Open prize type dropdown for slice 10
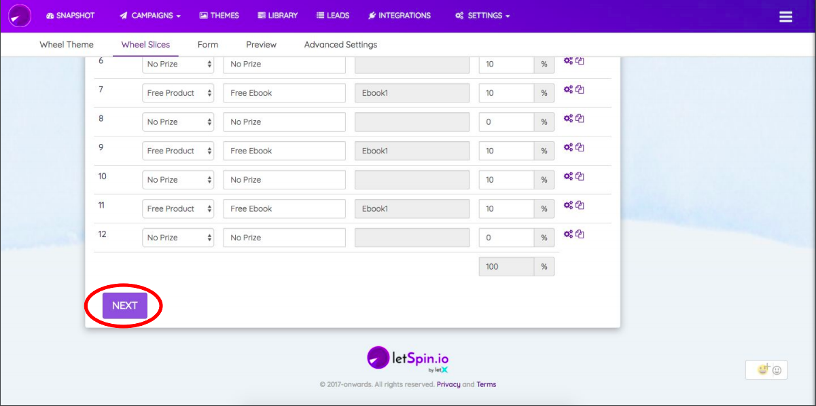 coord(178,180)
